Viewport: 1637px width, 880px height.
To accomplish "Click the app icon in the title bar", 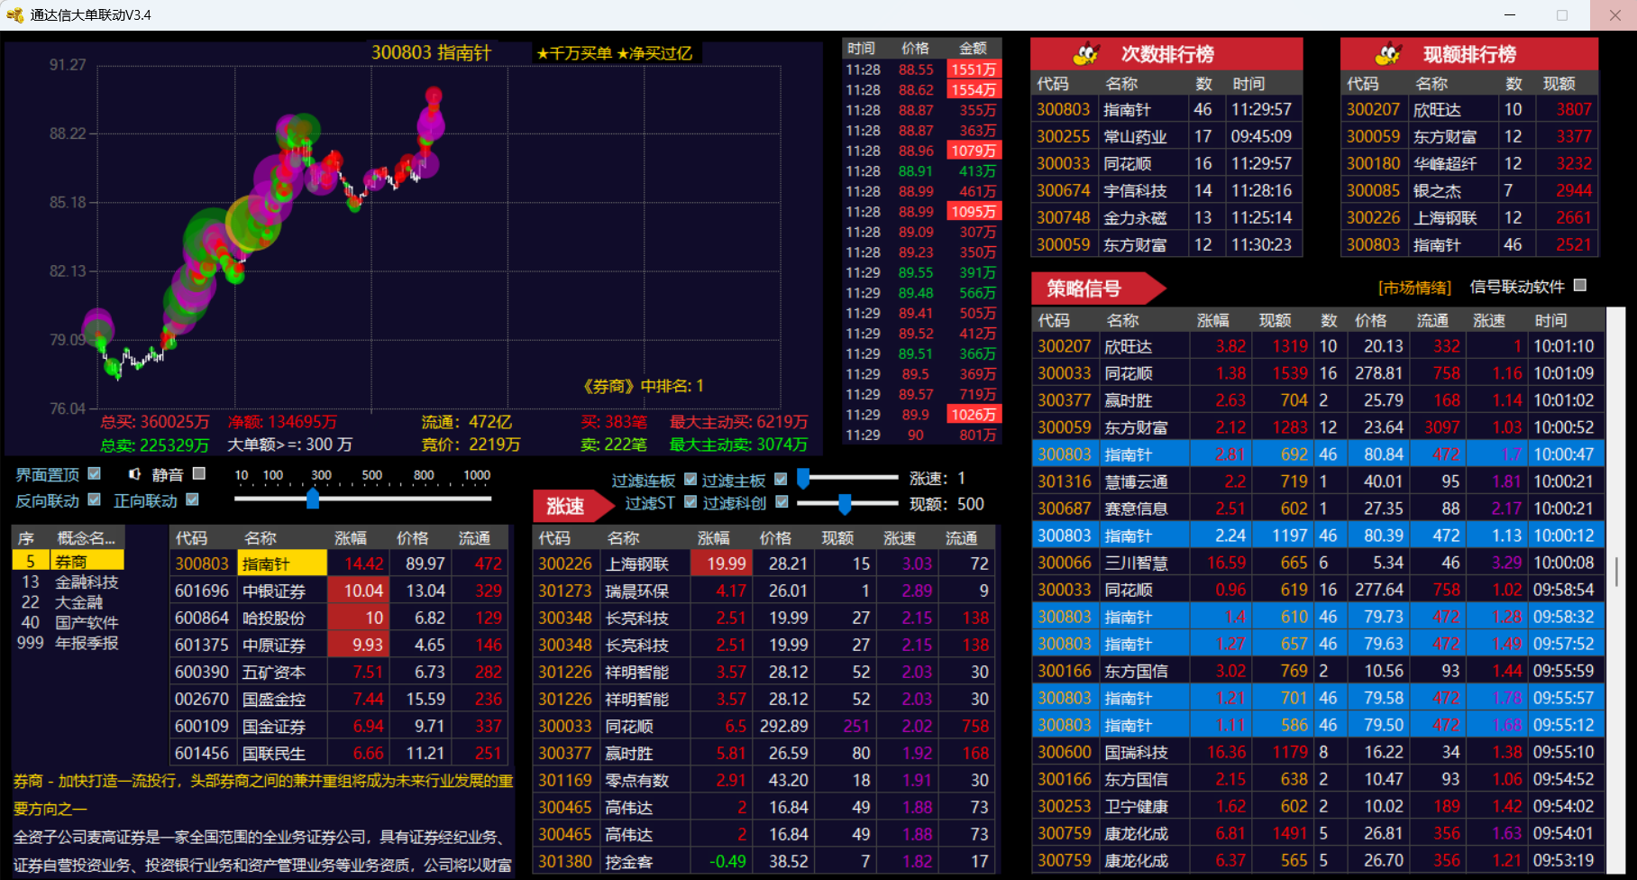I will coord(14,15).
